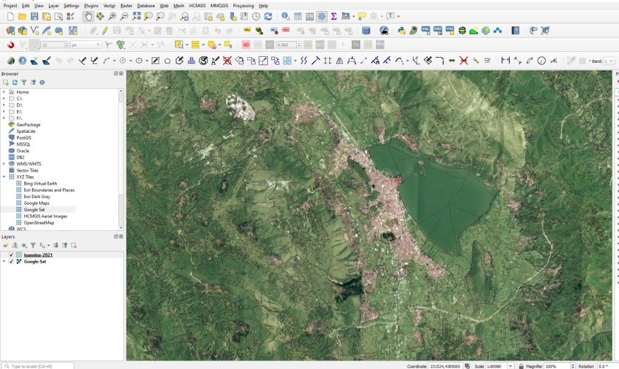Enable snapping with the magnet icon
619x369 pixels.
(11, 45)
